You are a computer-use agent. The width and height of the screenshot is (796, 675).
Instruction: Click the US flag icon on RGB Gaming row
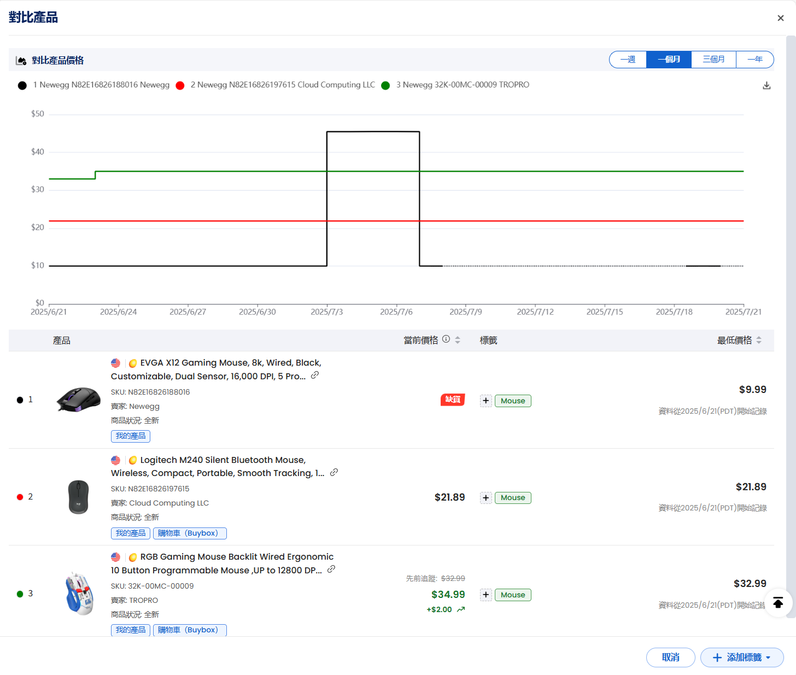point(115,557)
